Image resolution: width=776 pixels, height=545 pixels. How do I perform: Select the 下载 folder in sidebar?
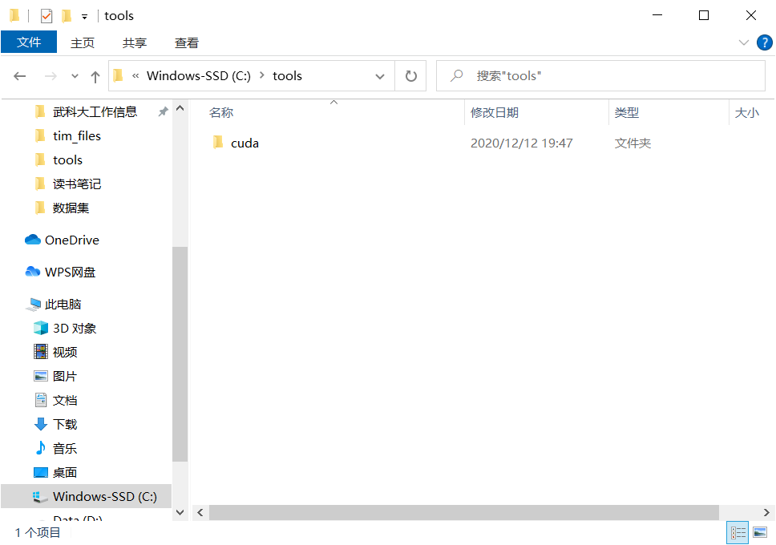[x=64, y=424]
